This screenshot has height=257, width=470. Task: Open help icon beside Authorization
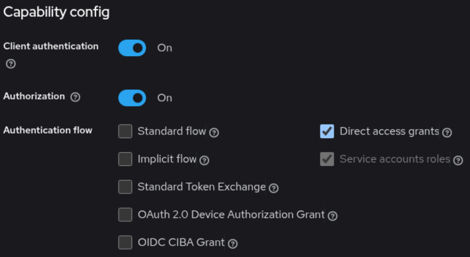[75, 97]
